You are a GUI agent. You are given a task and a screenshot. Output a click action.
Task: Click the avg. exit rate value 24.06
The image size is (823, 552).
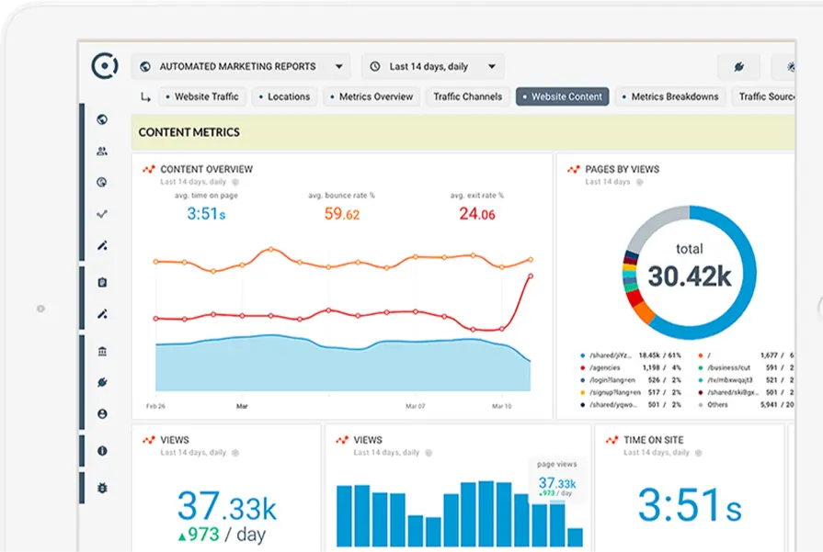477,214
